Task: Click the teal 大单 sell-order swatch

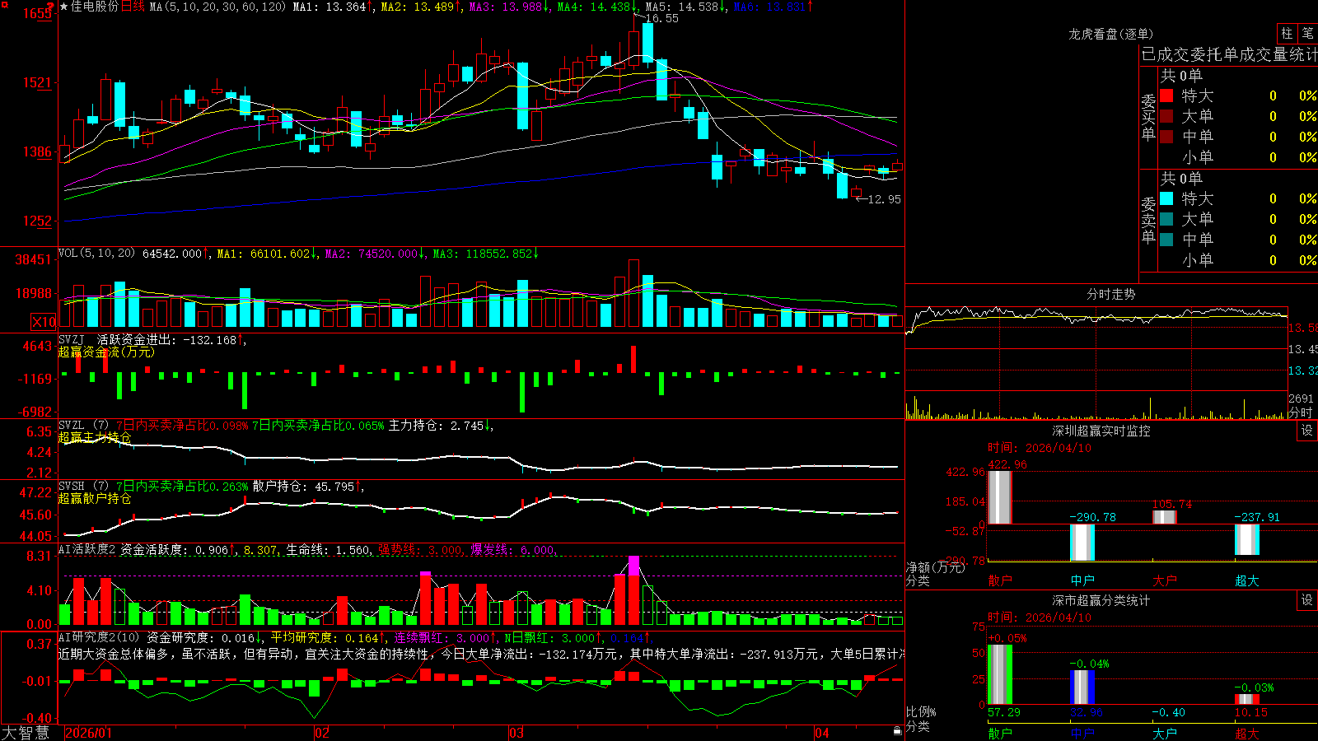Action: [x=1166, y=219]
